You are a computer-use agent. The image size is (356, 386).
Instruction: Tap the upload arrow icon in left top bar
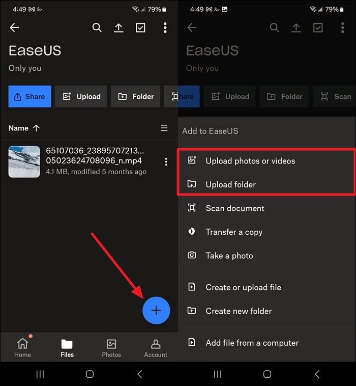pos(118,28)
